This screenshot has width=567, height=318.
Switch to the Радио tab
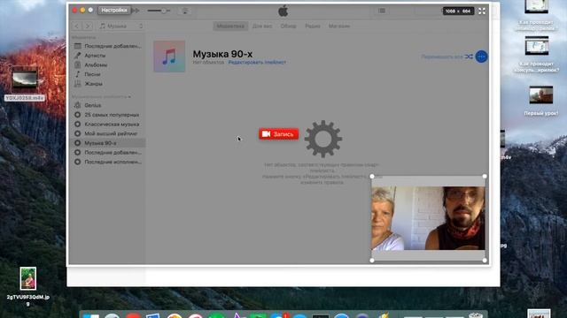point(313,26)
